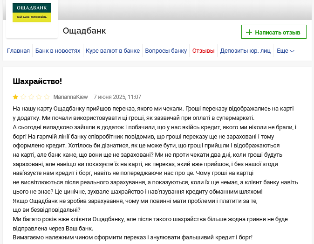Select the 'Отзывы' tab
314x244 pixels.
click(203, 51)
